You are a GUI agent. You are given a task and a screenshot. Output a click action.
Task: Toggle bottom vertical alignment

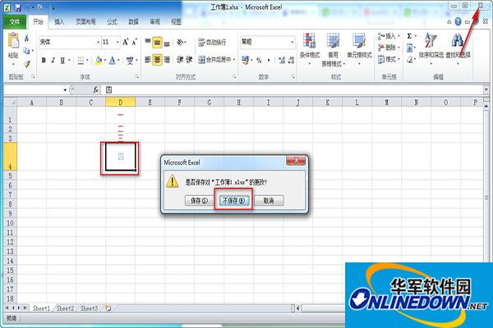167,43
